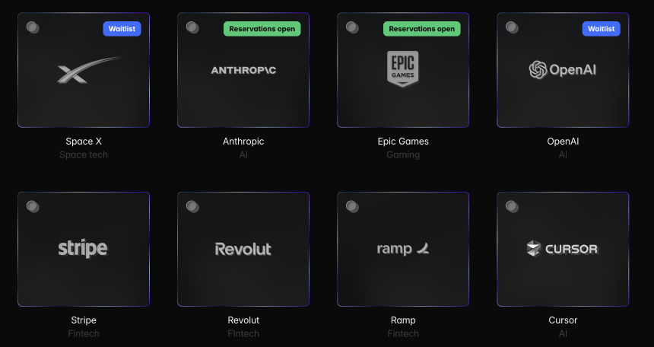
Task: Click the Revolut logo
Action: click(x=243, y=249)
